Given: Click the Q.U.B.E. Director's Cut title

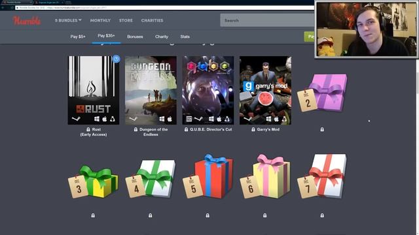Looking at the screenshot, I should pos(211,129).
